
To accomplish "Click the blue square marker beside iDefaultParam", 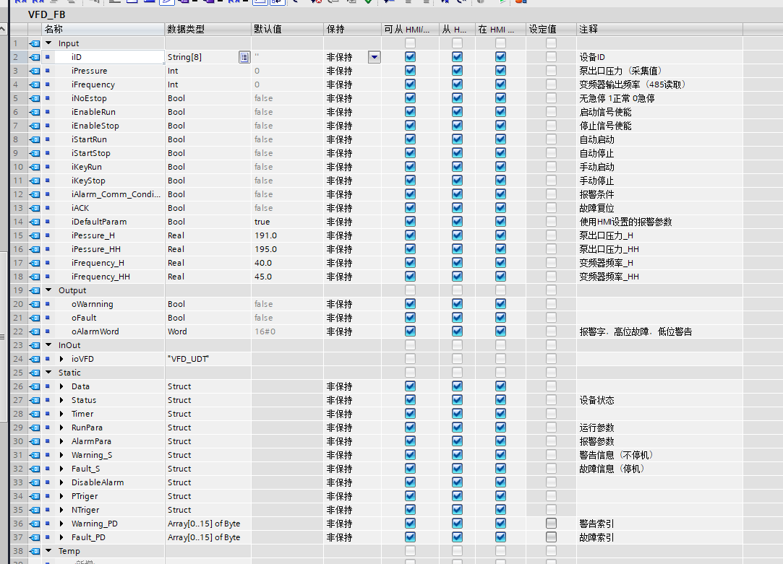I will (48, 222).
